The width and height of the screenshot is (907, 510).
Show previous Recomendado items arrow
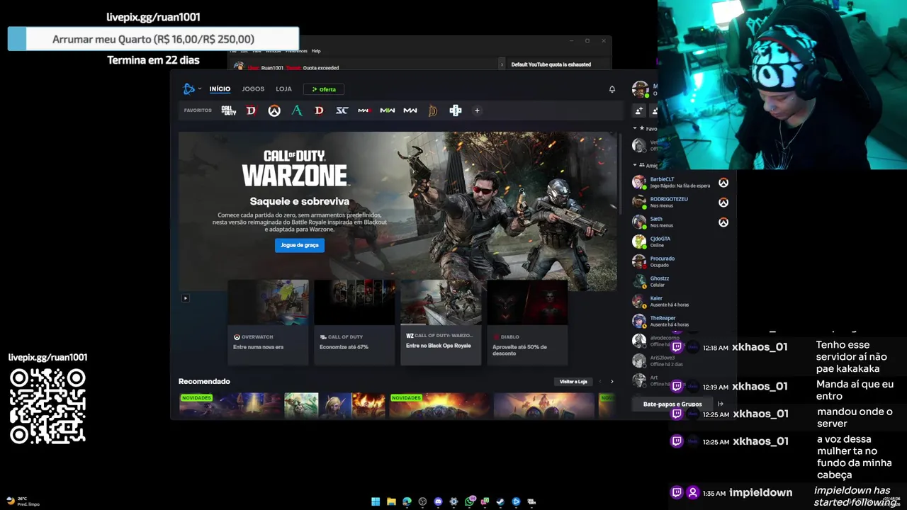600,382
